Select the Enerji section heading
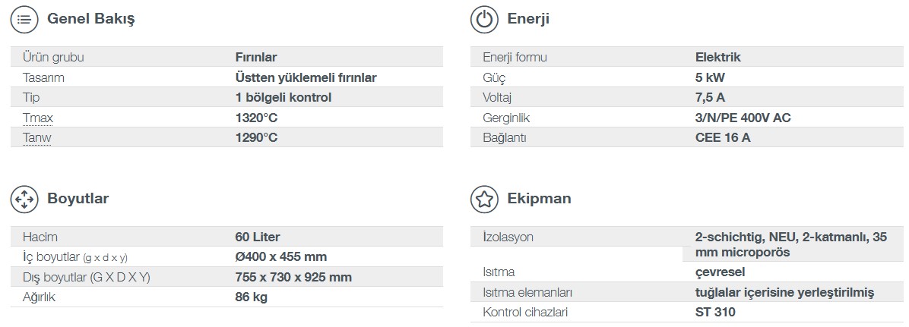The width and height of the screenshot is (909, 327). click(528, 19)
